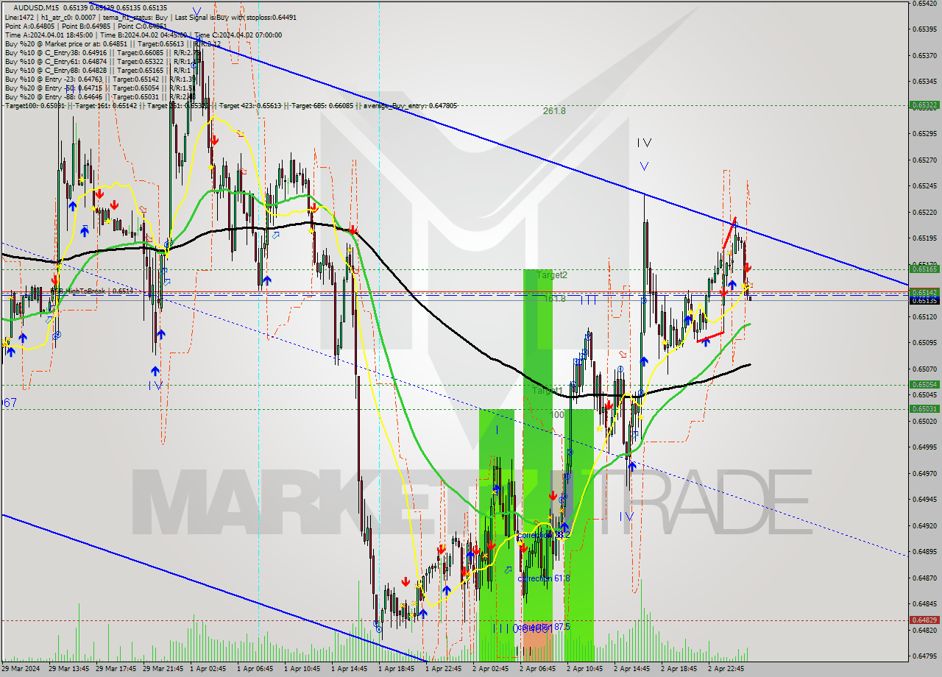Click the 'Target 423: 0.65613' text
942x677 pixels.
250,105
